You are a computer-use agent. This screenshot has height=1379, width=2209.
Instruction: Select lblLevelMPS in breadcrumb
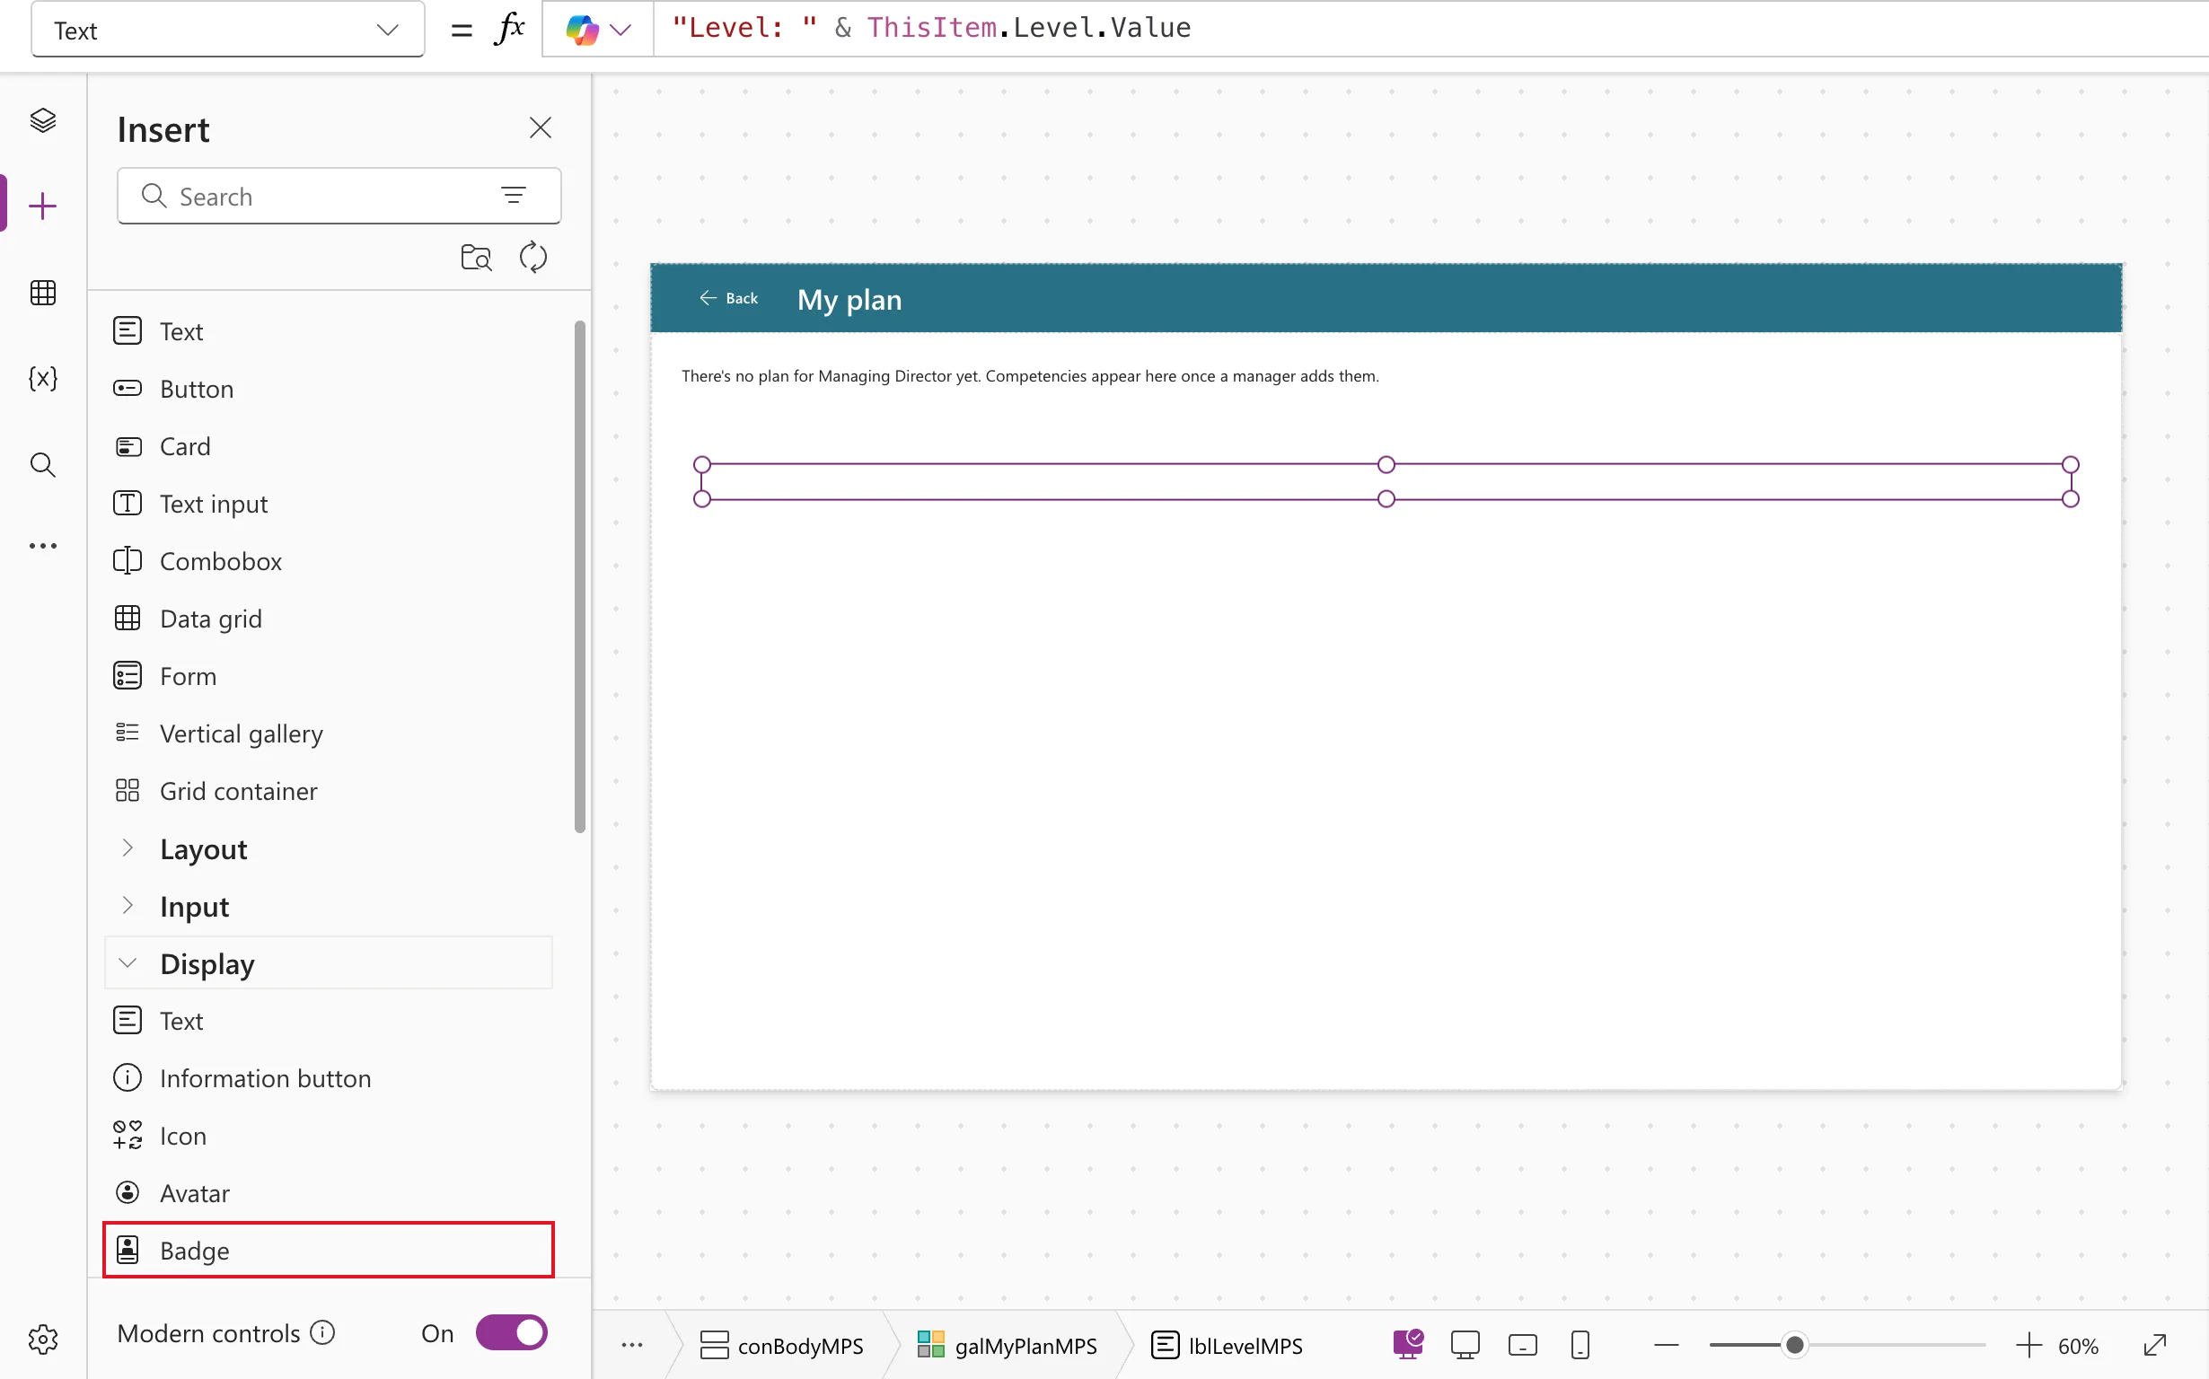point(1227,1345)
